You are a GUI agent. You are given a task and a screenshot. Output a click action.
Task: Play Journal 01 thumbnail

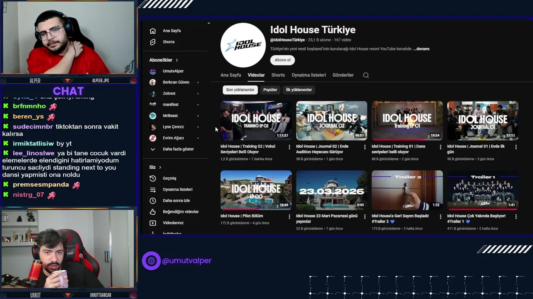click(x=483, y=120)
